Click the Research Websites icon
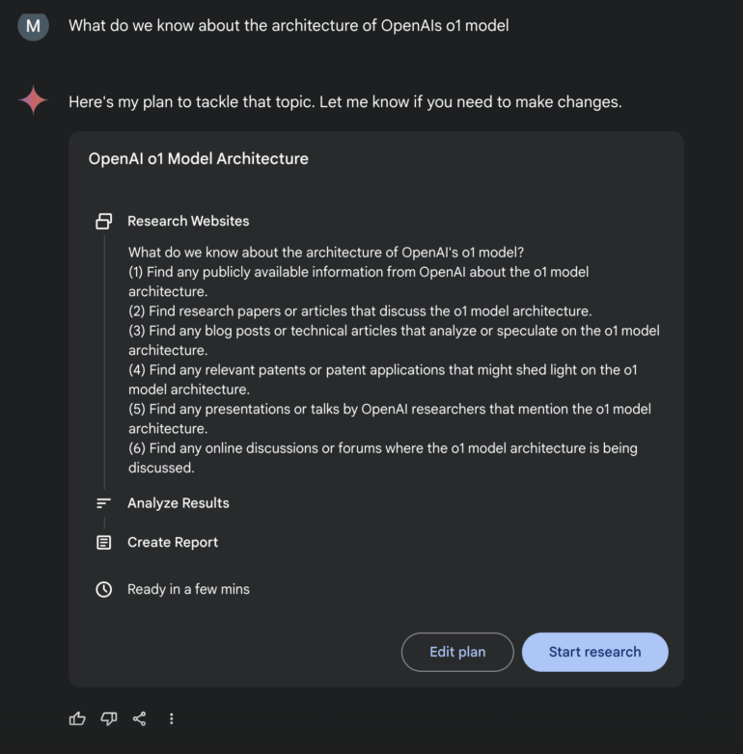743x754 pixels. [x=104, y=221]
